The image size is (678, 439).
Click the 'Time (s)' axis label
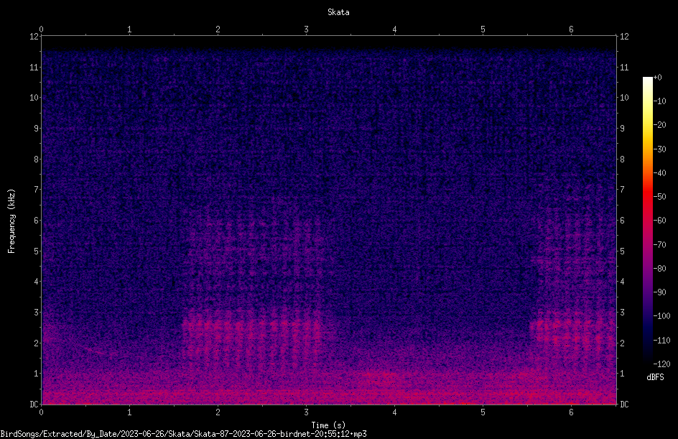(328, 425)
